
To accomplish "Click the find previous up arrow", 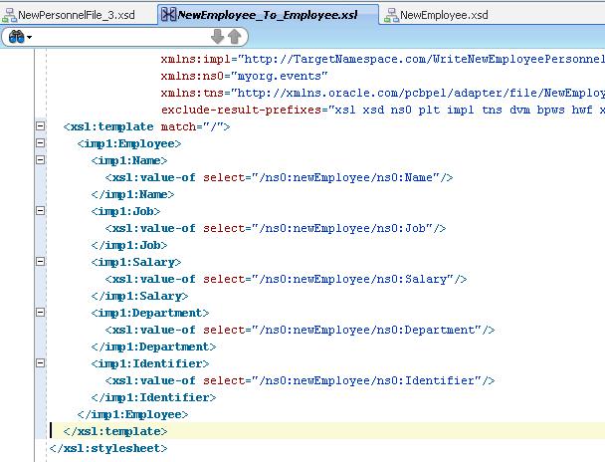I will [x=234, y=37].
